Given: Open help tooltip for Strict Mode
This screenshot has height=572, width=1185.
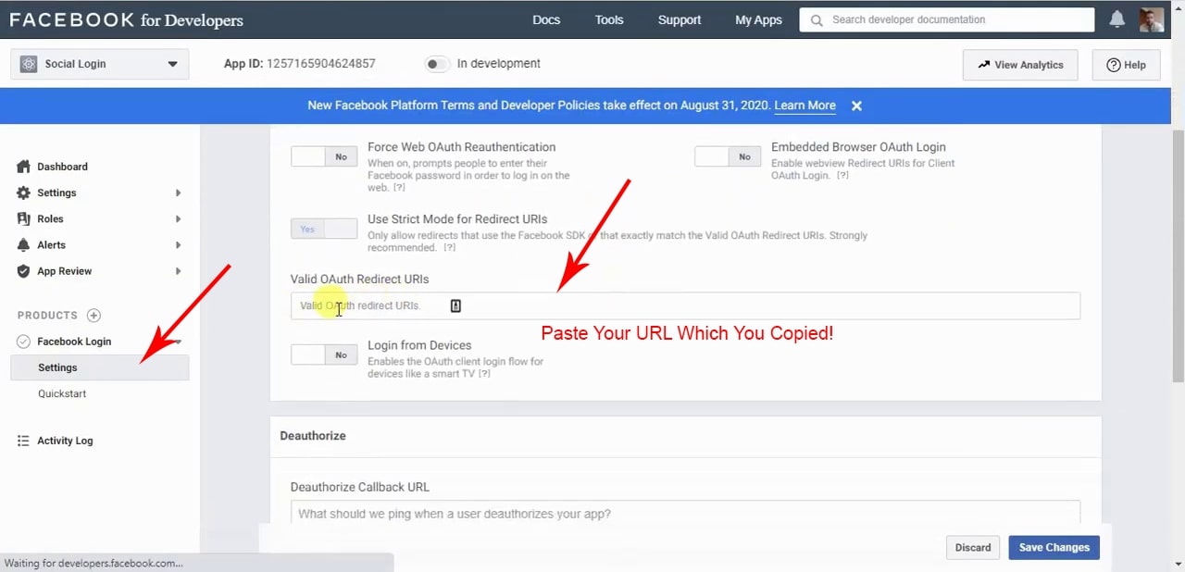Looking at the screenshot, I should point(449,247).
